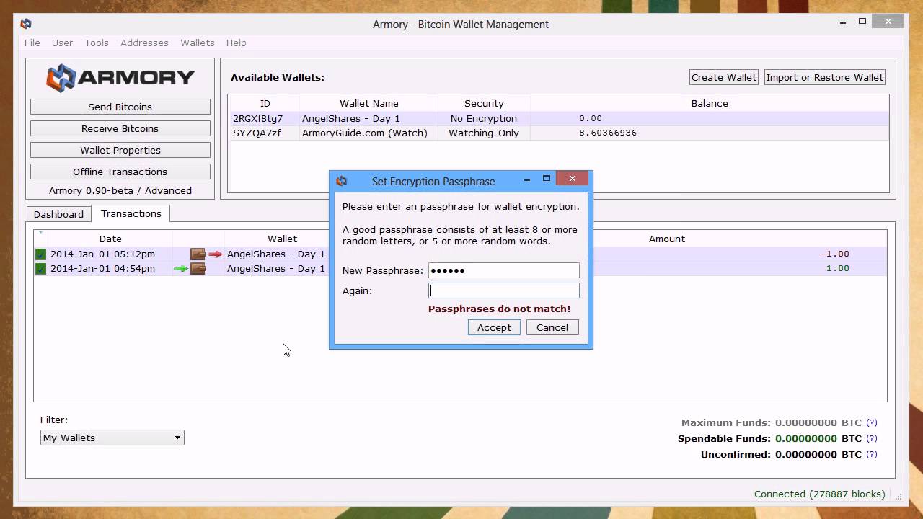Click green incoming arrow on 04:54pm transaction

coord(180,269)
